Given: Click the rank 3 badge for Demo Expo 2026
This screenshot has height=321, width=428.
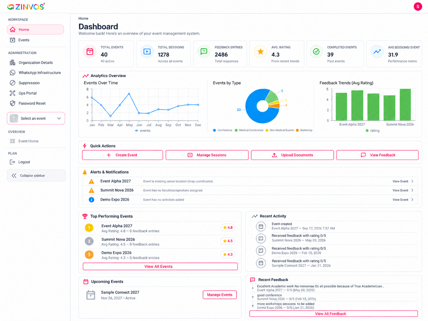Looking at the screenshot, I should pyautogui.click(x=89, y=254).
